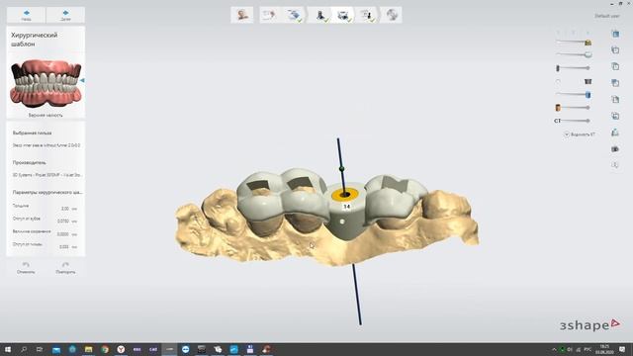633x356 pixels.
Task: Adjust the CT visibility slider
Action: pyautogui.click(x=572, y=121)
